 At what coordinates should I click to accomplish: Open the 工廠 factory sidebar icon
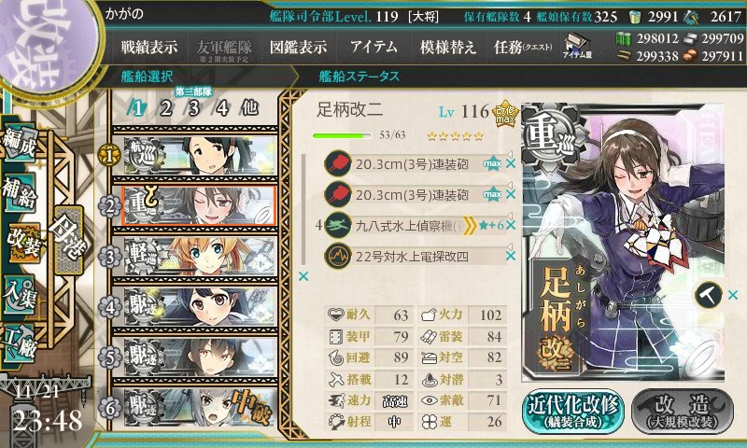20,343
